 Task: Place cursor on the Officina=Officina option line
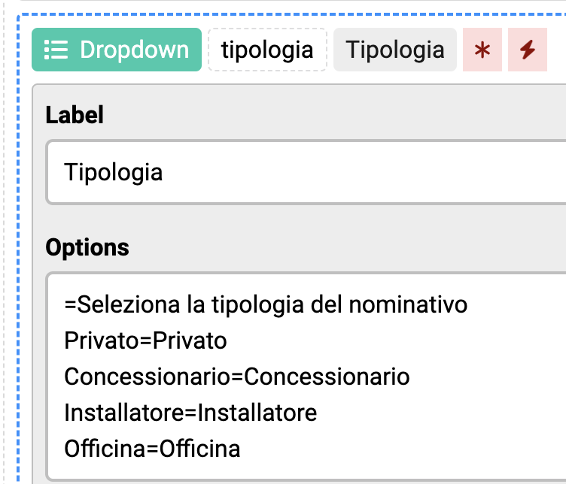pos(152,449)
